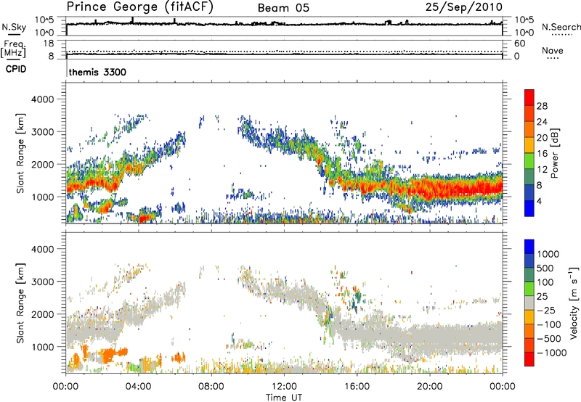Image resolution: width=581 pixels, height=402 pixels.
Task: Click the noise sky trace in top panel
Action: (x=284, y=25)
